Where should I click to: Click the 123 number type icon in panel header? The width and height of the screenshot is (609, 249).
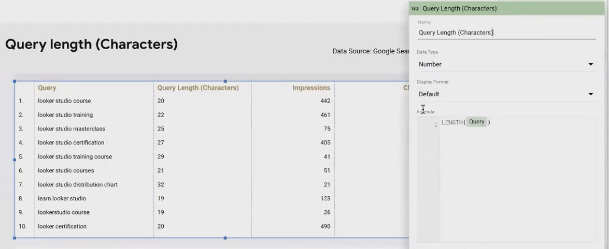(x=415, y=8)
